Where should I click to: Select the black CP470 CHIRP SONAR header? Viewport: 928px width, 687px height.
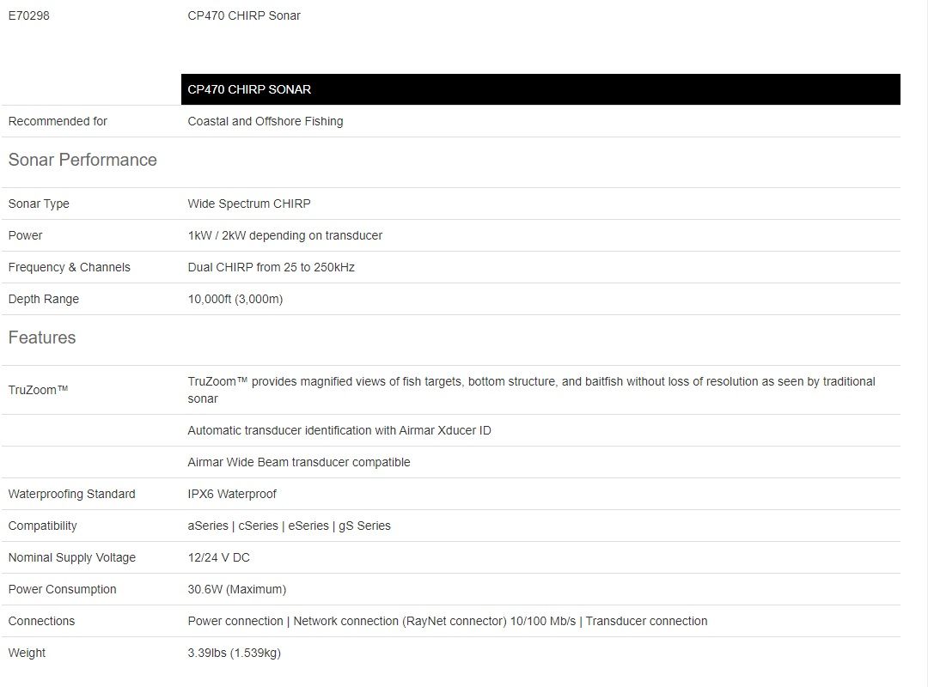[540, 89]
